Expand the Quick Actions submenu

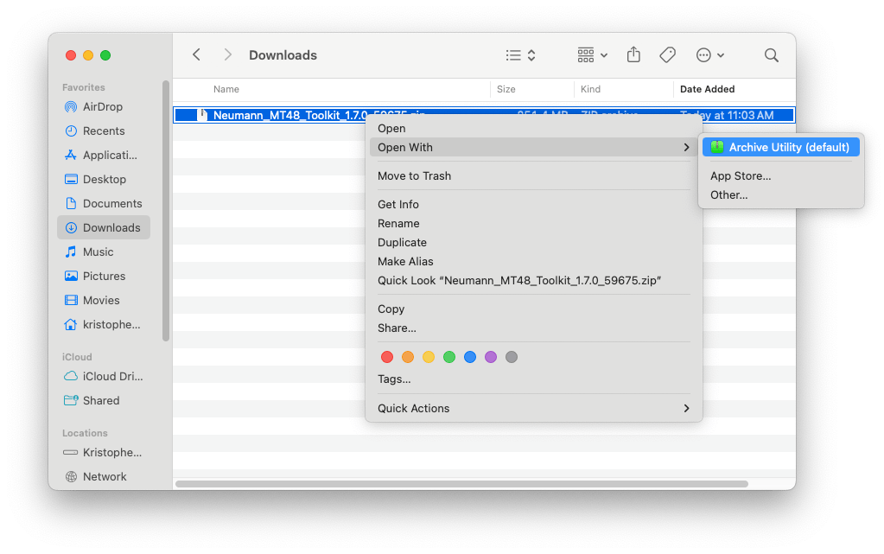(x=533, y=409)
